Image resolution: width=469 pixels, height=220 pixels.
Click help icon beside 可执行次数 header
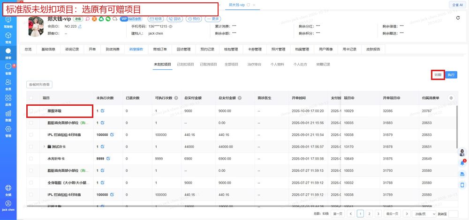coord(176,98)
